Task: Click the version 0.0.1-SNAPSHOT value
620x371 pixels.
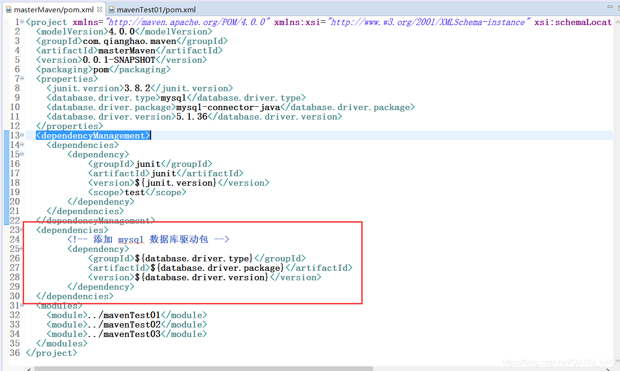Action: pyautogui.click(x=119, y=60)
